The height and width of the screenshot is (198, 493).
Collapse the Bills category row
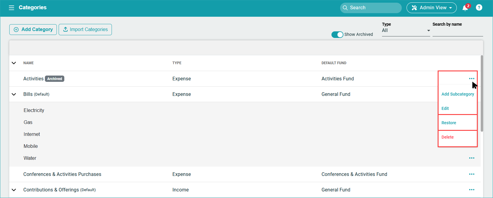[14, 94]
